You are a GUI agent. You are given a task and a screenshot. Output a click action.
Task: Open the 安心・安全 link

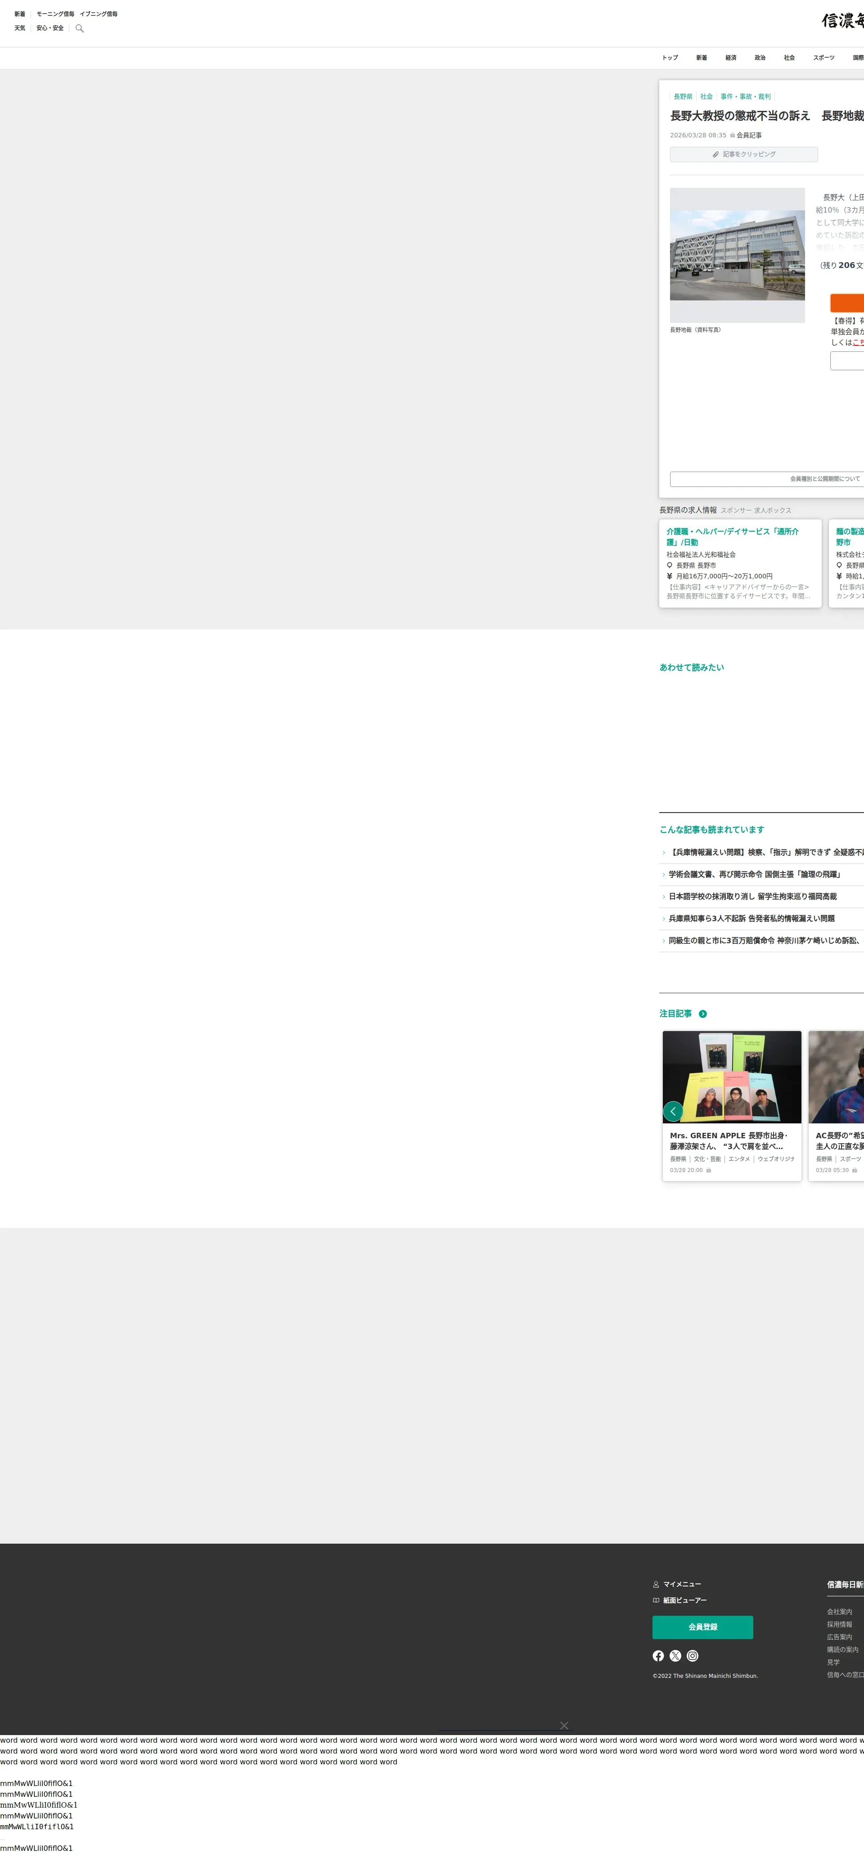pos(50,28)
